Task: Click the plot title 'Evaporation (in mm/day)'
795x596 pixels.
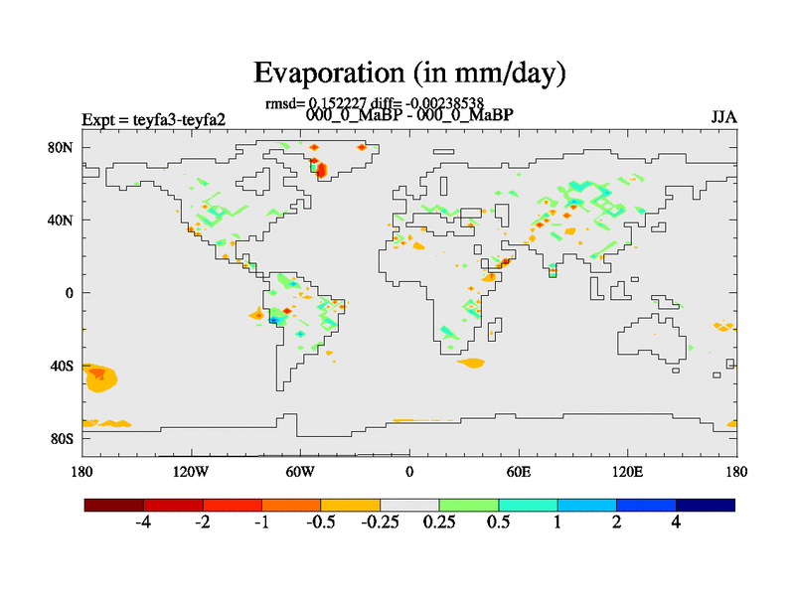Action: pyautogui.click(x=409, y=73)
